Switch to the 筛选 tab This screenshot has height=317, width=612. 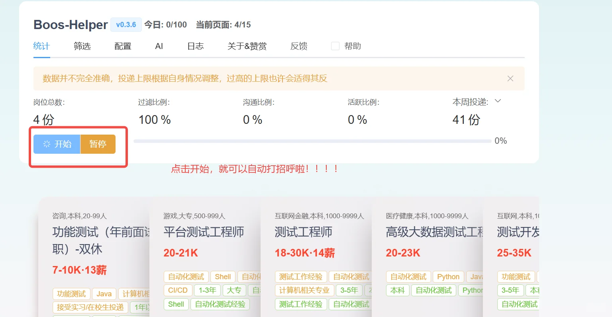[x=82, y=46]
